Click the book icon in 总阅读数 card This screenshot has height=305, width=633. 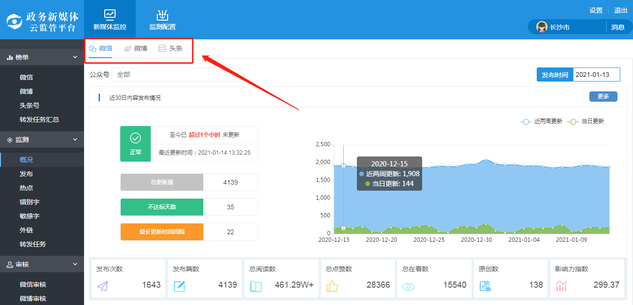pos(255,286)
